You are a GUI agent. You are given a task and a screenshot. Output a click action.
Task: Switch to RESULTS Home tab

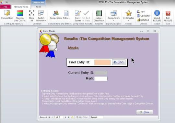(21, 7)
